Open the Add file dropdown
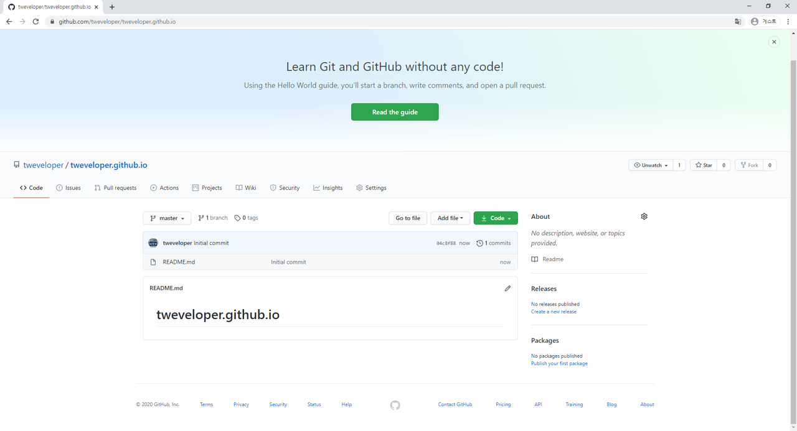Image resolution: width=797 pixels, height=431 pixels. pos(450,218)
